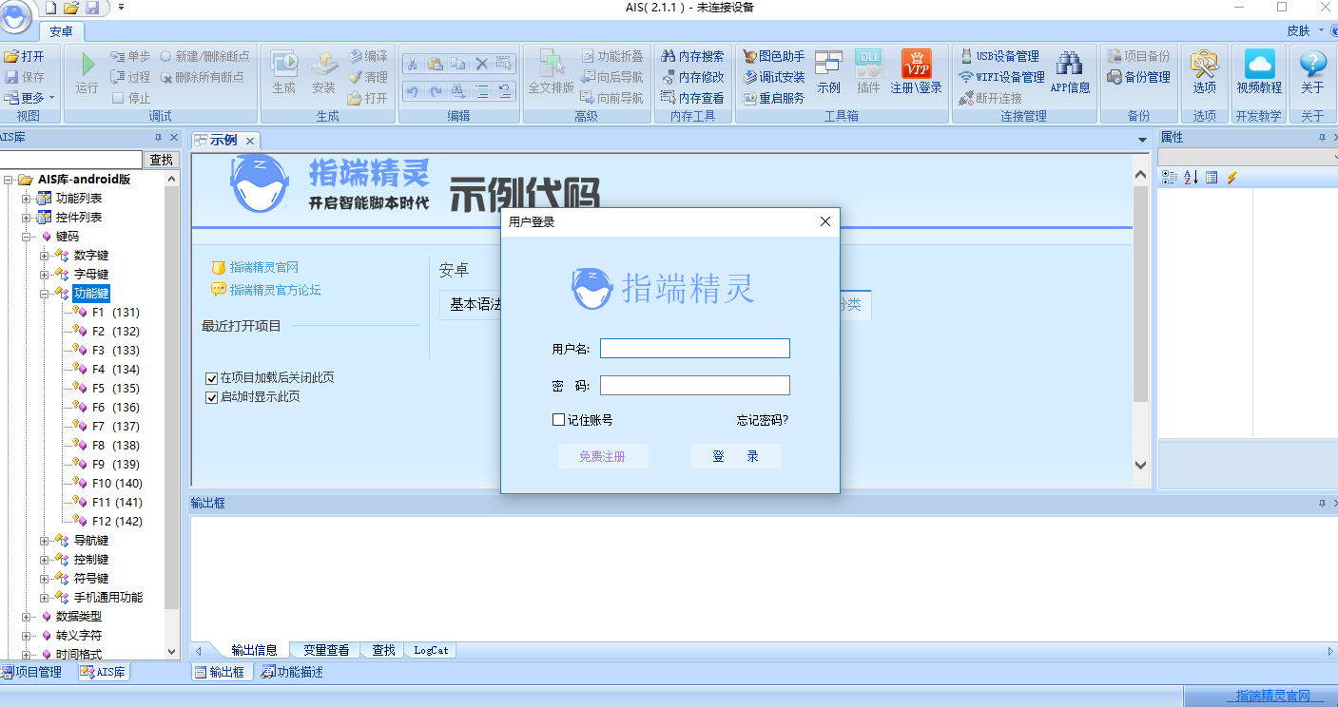Toggle 在项目加载后关闭此页 checkbox

click(212, 378)
